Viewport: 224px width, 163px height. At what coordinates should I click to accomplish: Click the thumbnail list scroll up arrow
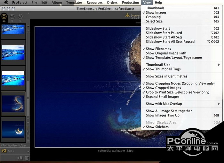28,25
